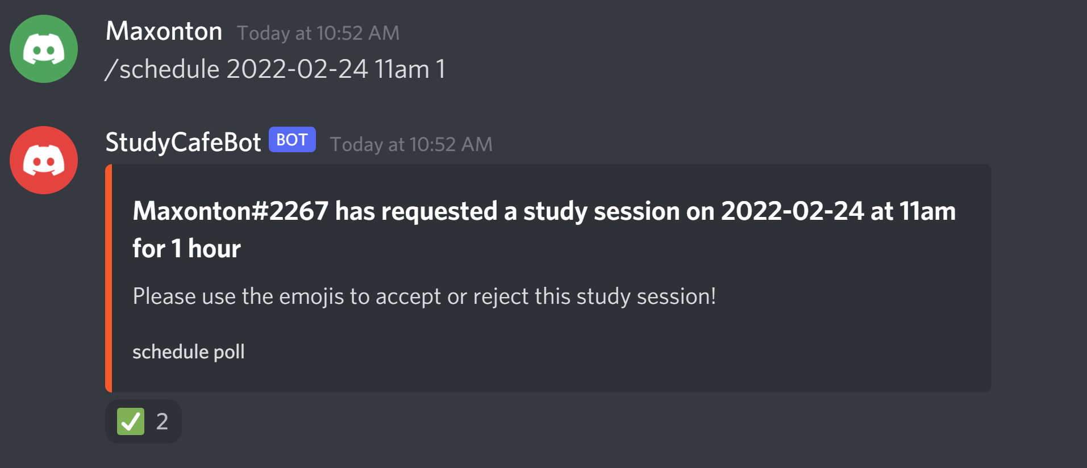Click the Maxonton#2267 text in embed

pyautogui.click(x=230, y=211)
